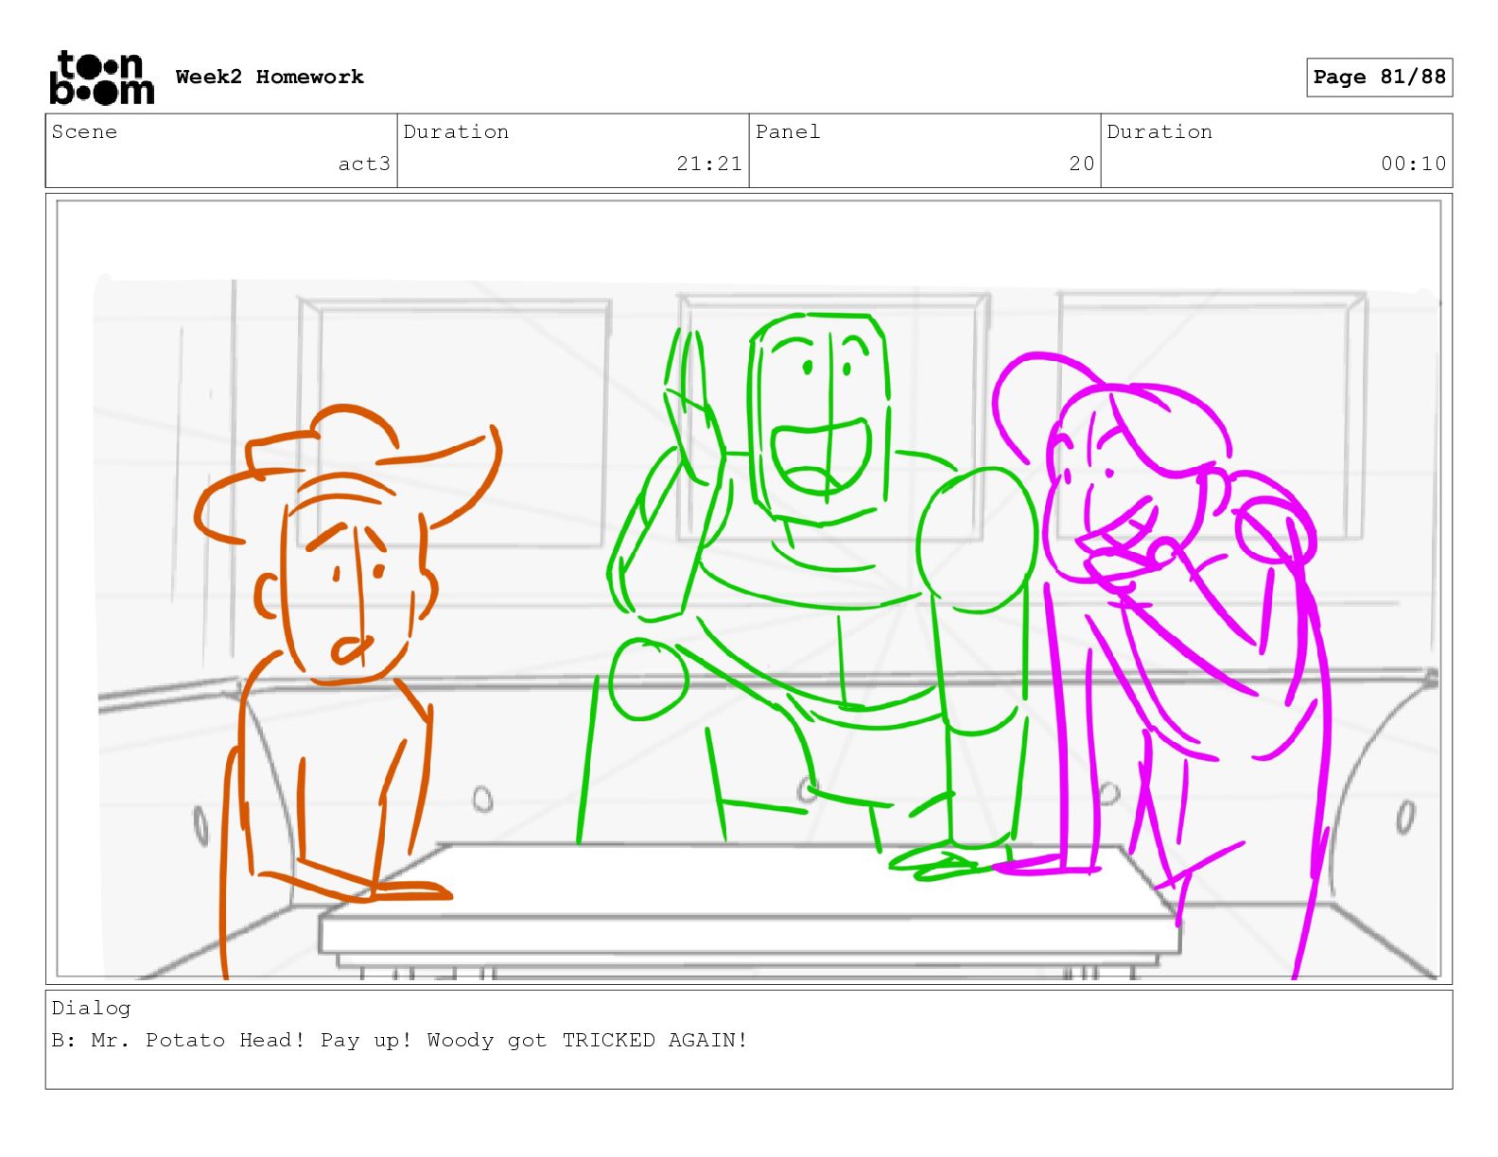Screen dimensions: 1498x1157
Task: Click the scene value 'act3'
Action: pos(364,164)
